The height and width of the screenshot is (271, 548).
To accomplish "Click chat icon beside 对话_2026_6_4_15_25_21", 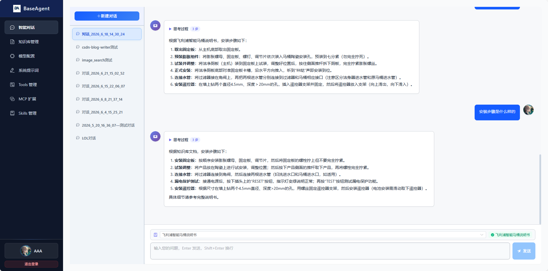I will click(78, 112).
